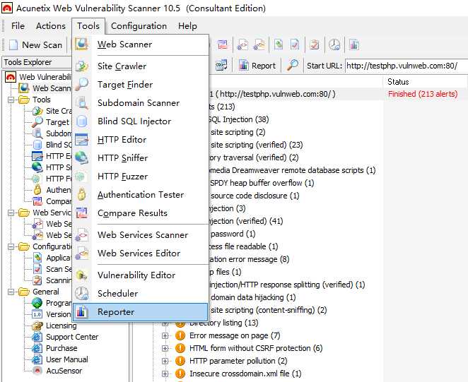Click the Web Services Scanner toolbar icon

[243, 44]
